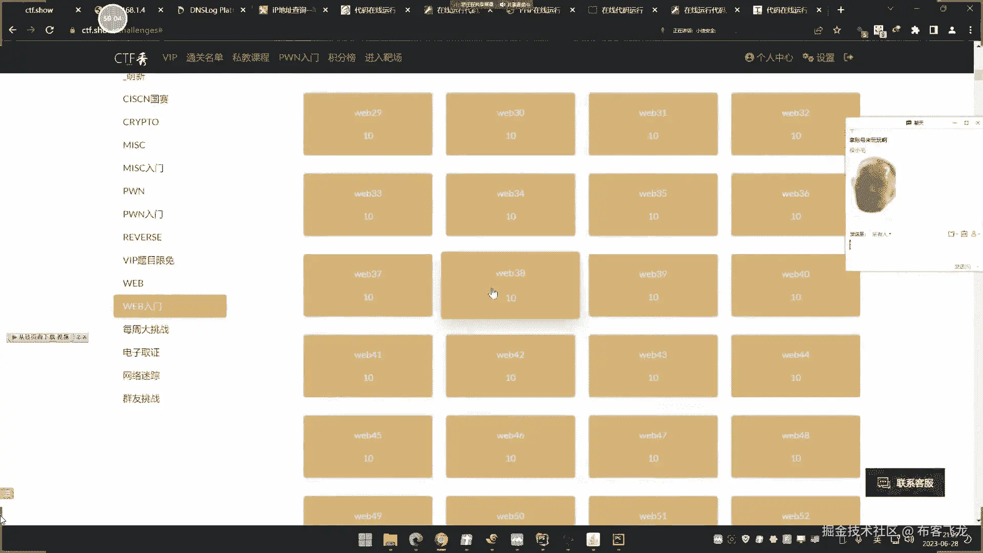The height and width of the screenshot is (553, 983).
Task: Click the page vertical scrollbar down arrow
Action: pyautogui.click(x=978, y=520)
